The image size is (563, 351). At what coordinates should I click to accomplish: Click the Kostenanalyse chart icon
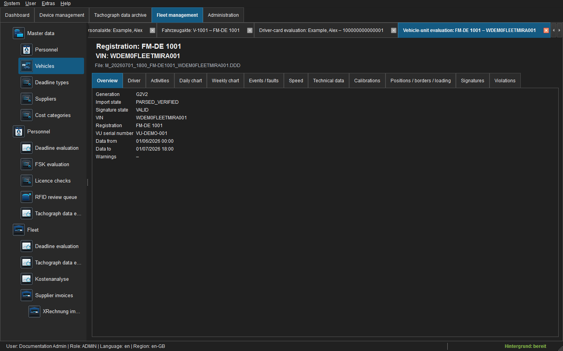[x=27, y=279]
